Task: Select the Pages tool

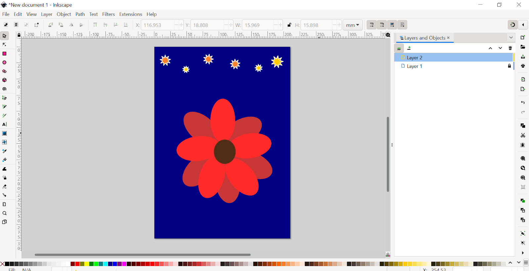Action: (x=5, y=222)
